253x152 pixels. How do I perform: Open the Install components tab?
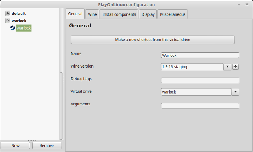(119, 14)
